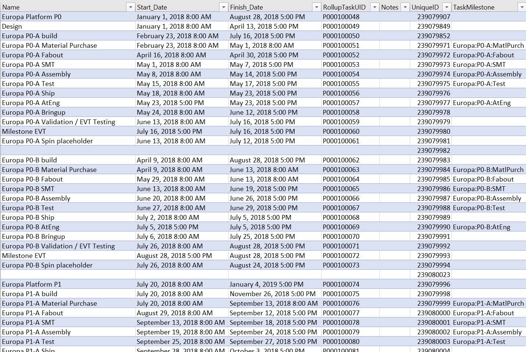Select start date 'August 29, 2018 8:00 AM'
The height and width of the screenshot is (352, 526).
click(182, 313)
